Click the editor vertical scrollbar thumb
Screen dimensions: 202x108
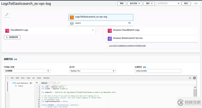click(x=195, y=93)
